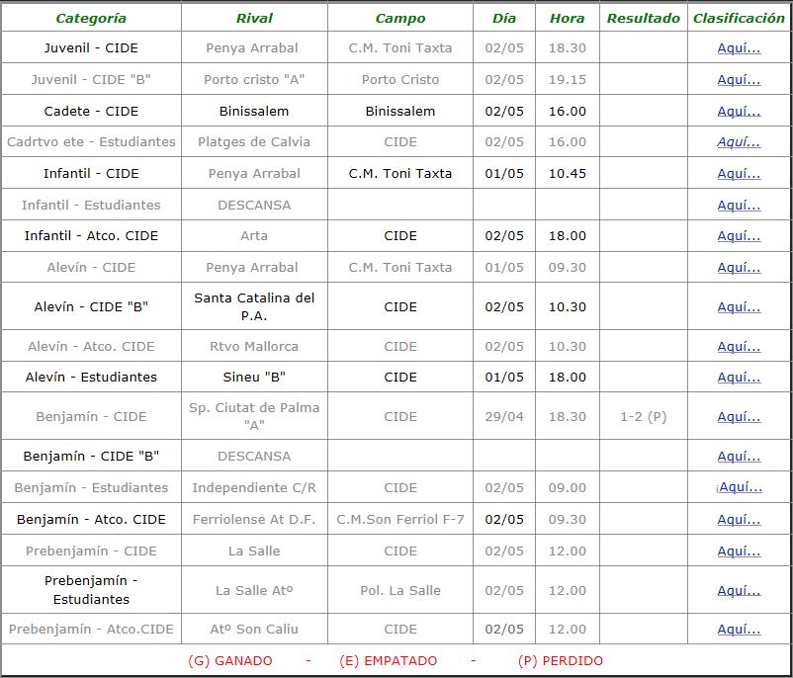The image size is (793, 678).
Task: Click the Categoría column header
Action: (91, 18)
